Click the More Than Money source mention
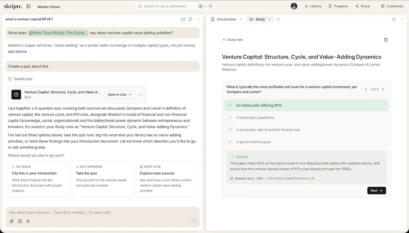Screen dimensions: 409x233 [x=58, y=33]
